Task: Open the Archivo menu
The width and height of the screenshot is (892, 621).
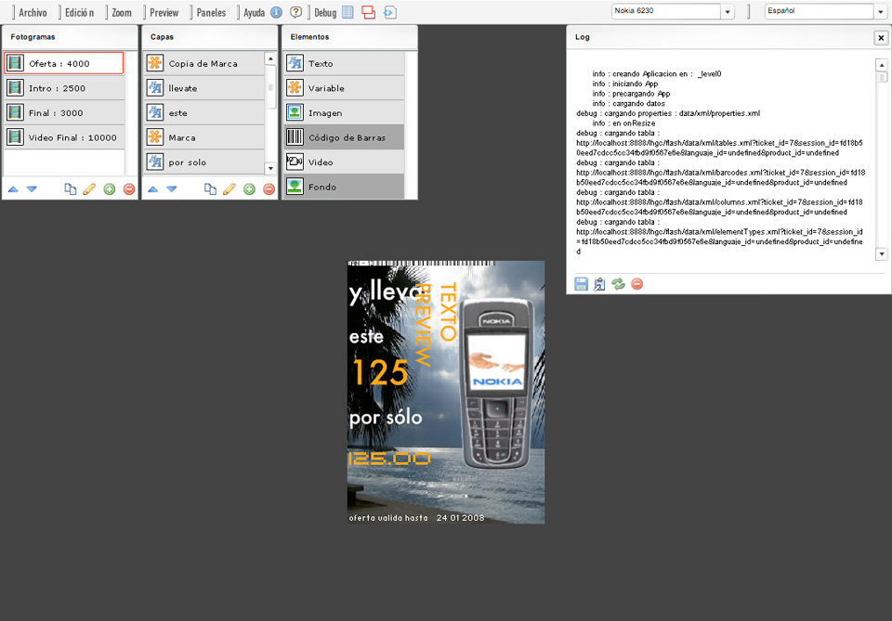Action: point(33,12)
